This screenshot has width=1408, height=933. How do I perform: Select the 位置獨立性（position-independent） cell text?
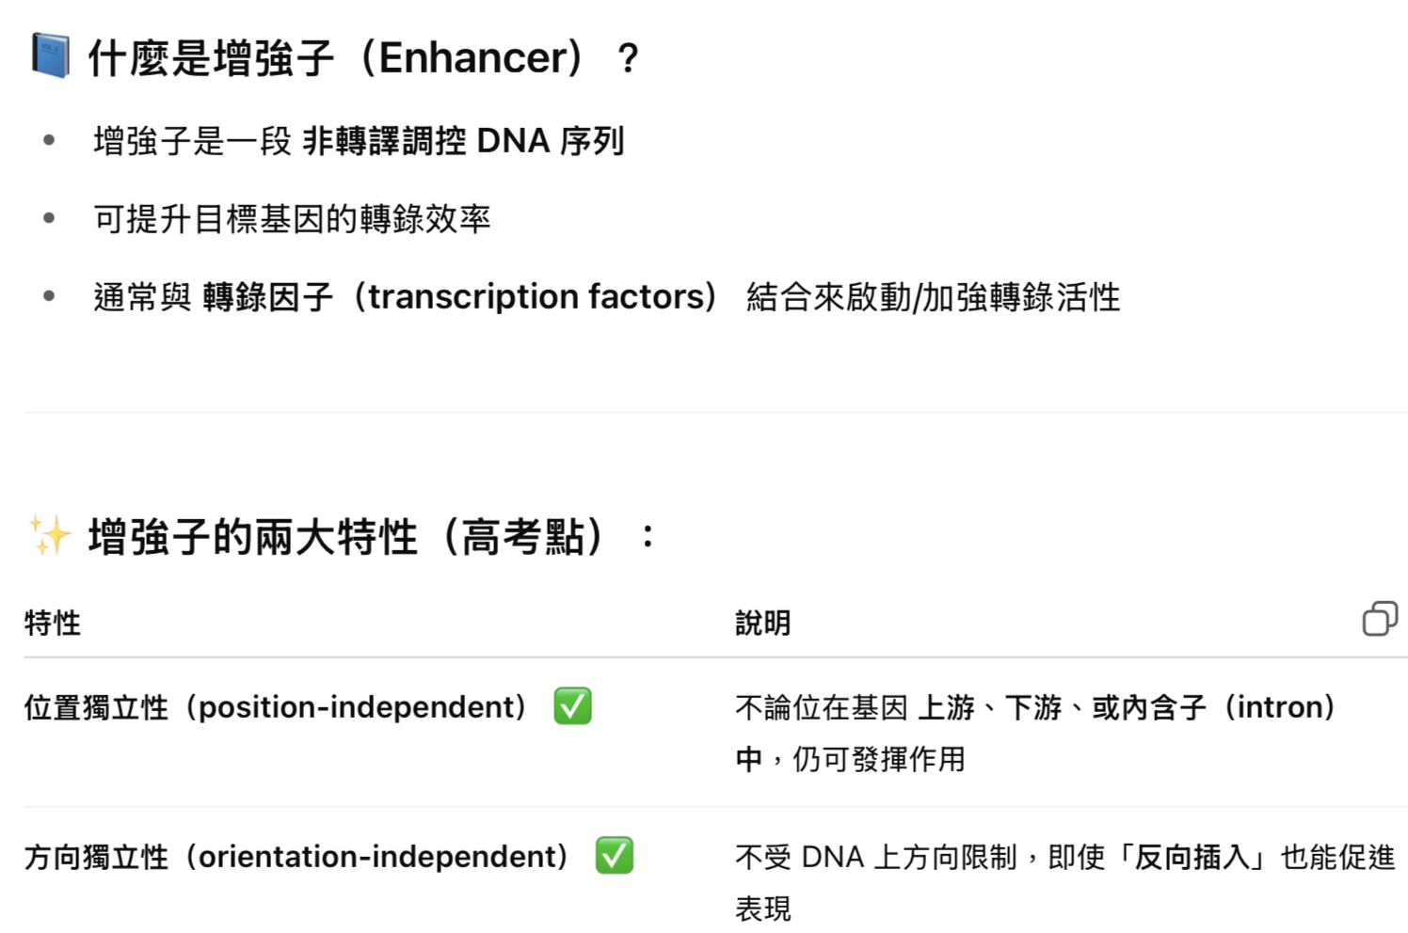click(275, 707)
